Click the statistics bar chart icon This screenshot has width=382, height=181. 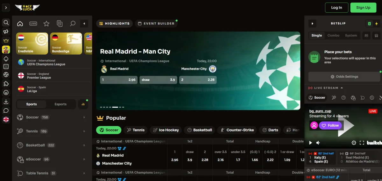click(83, 104)
